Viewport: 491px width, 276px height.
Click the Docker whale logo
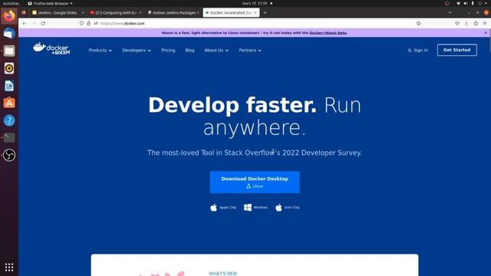pos(51,48)
